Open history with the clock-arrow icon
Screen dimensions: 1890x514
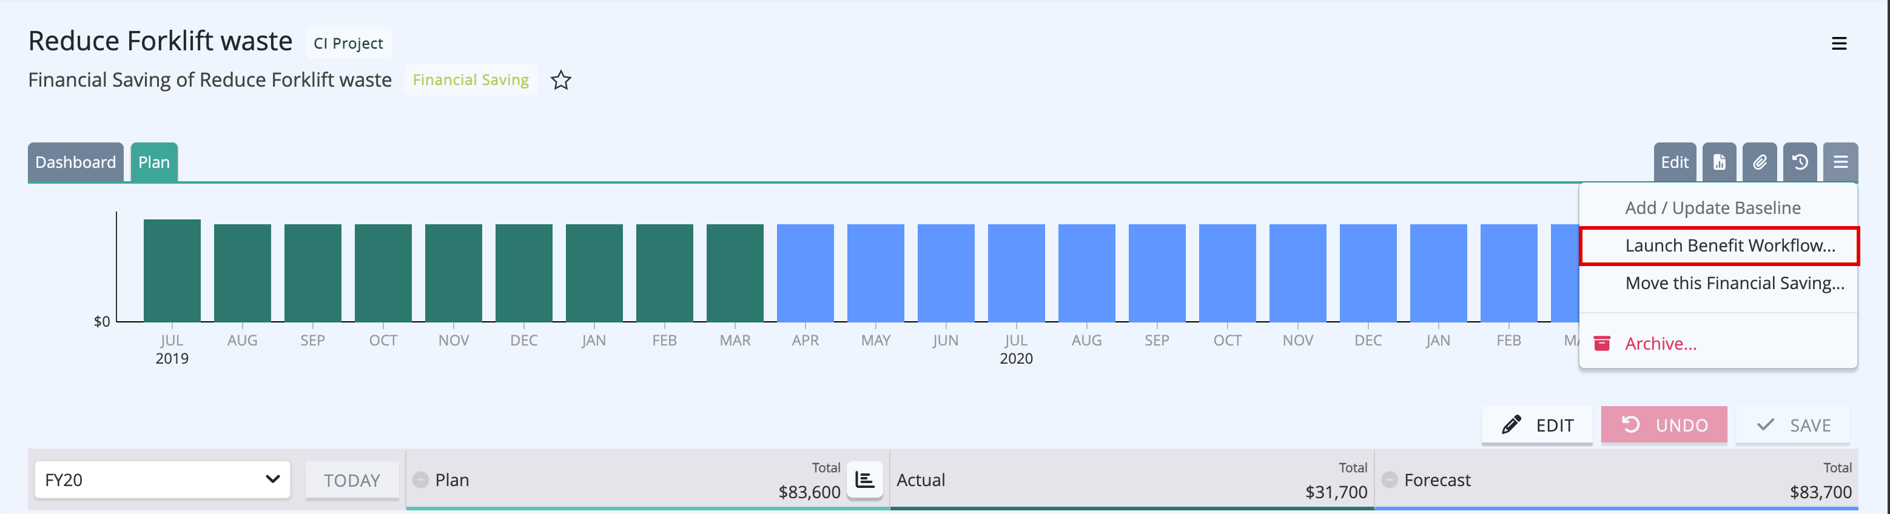coord(1800,162)
